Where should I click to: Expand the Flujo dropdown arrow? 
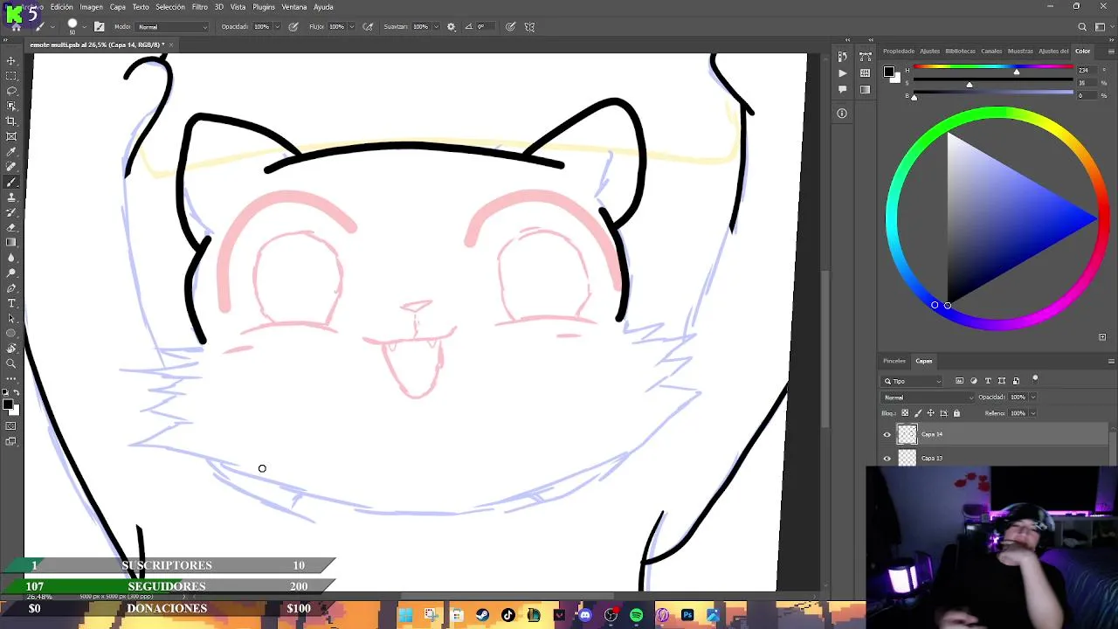(352, 26)
